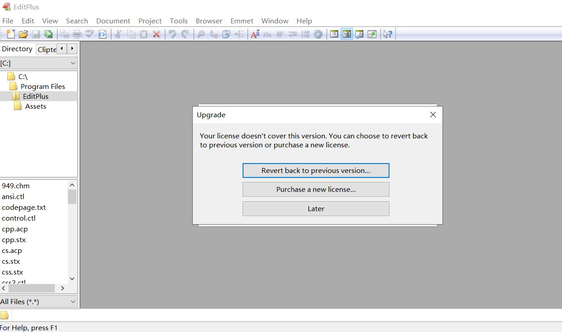The image size is (562, 332).
Task: Open Preferences via gear icon
Action: (318, 34)
